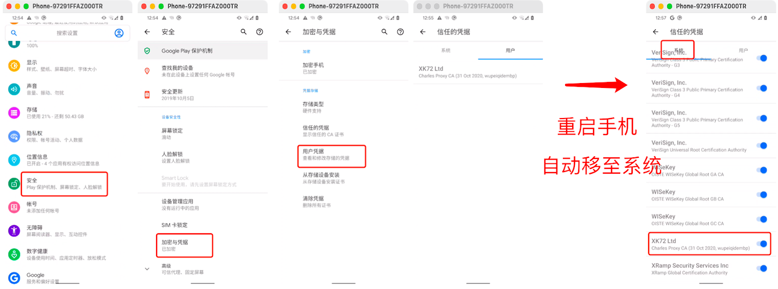Click the search icon in 加密与凭据 header
The image size is (778, 289).
point(385,32)
